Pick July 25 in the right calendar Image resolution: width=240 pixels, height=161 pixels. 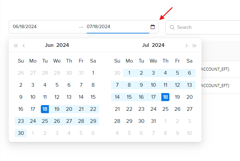[x=165, y=109]
